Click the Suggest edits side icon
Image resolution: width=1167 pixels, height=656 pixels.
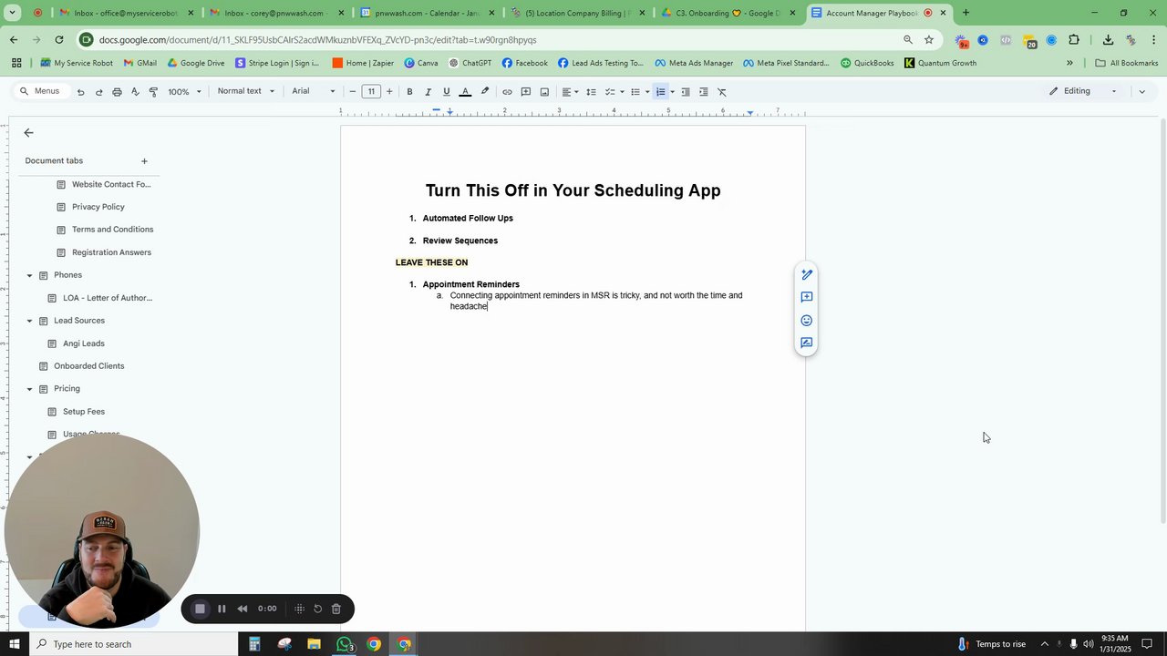click(806, 343)
